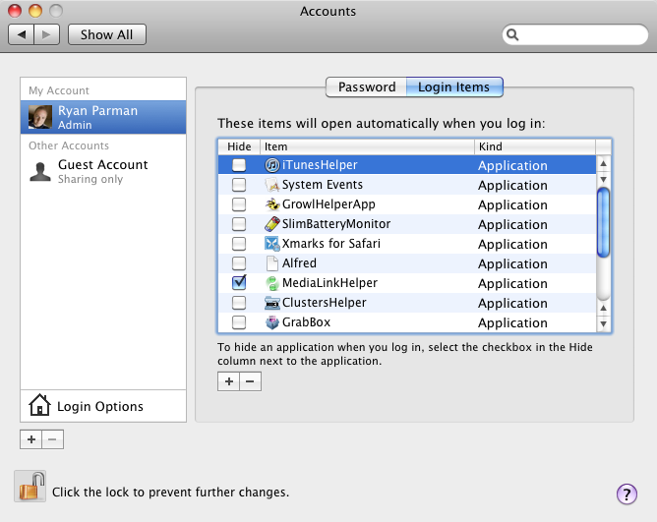Add a login item with the plus button
The width and height of the screenshot is (657, 522).
point(229,381)
